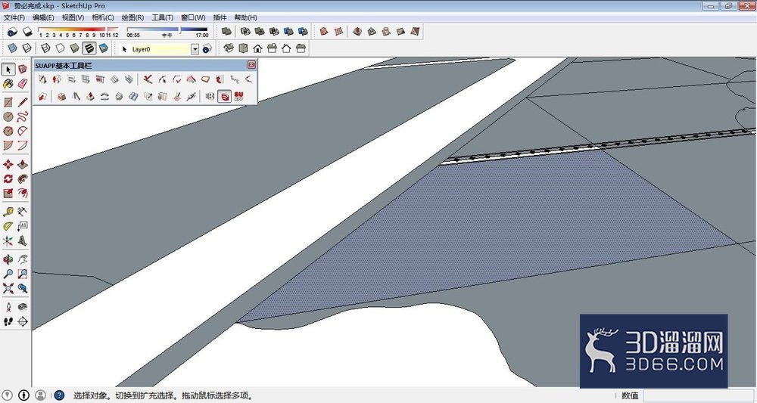
Task: Click the Zoom Extents tool
Action: click(8, 288)
